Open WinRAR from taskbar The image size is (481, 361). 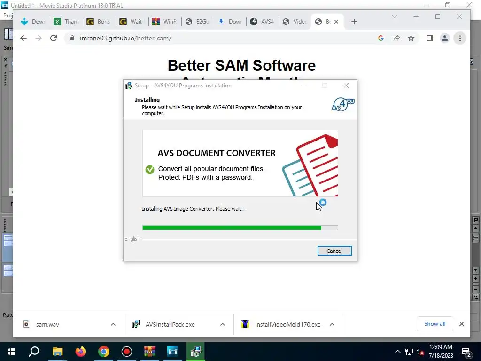pos(150,352)
